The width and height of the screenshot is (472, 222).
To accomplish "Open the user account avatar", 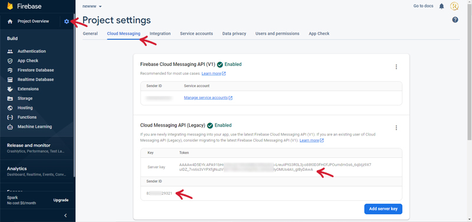I will [x=454, y=6].
